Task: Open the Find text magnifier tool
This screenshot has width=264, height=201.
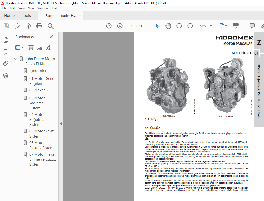Action: point(50,26)
